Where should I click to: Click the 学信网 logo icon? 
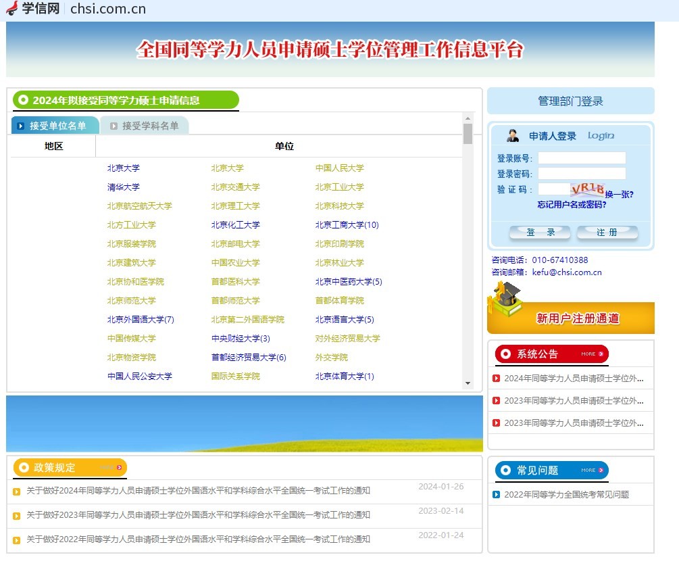(x=12, y=8)
